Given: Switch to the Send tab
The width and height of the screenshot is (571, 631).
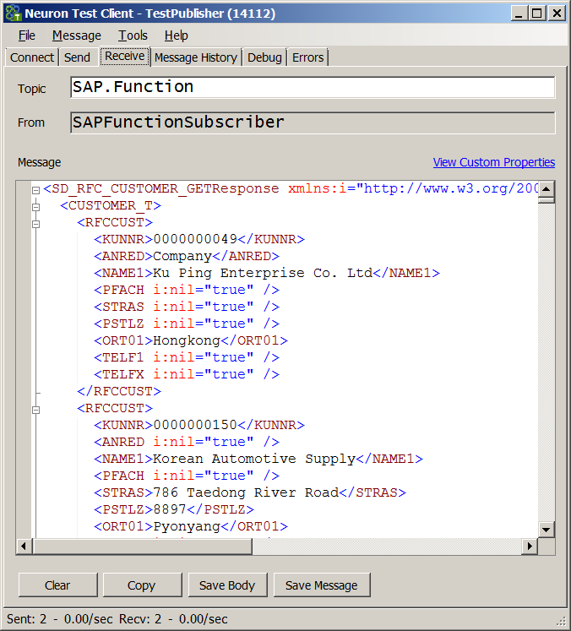Looking at the screenshot, I should pos(77,57).
